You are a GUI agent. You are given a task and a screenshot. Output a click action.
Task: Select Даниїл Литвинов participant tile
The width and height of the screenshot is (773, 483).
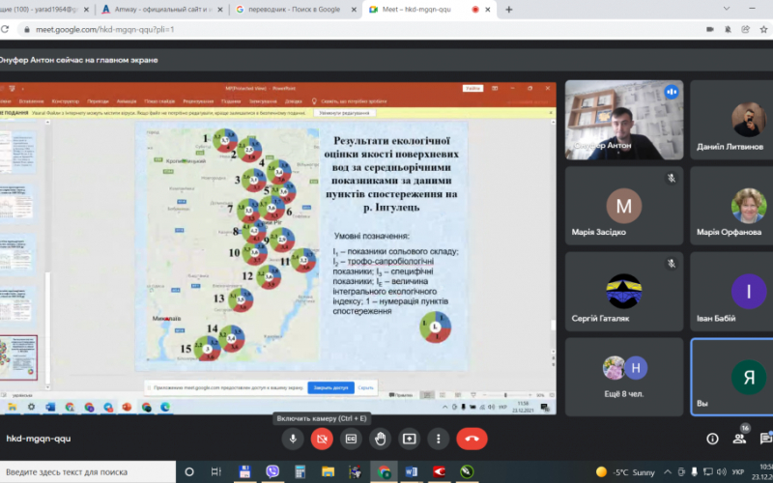click(x=731, y=120)
